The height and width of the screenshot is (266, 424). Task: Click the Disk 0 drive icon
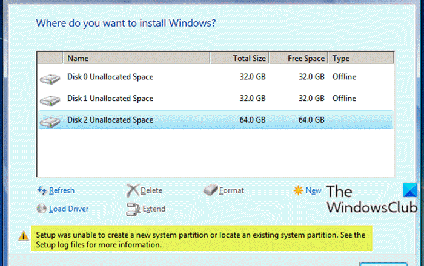pyautogui.click(x=50, y=79)
